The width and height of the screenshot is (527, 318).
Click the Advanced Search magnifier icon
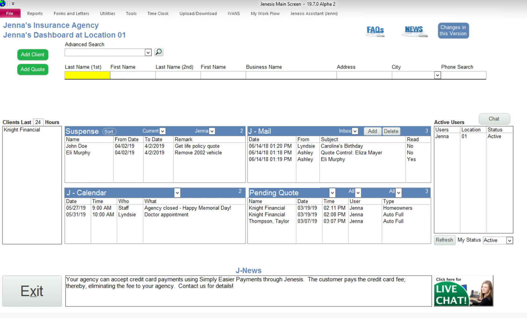(159, 52)
